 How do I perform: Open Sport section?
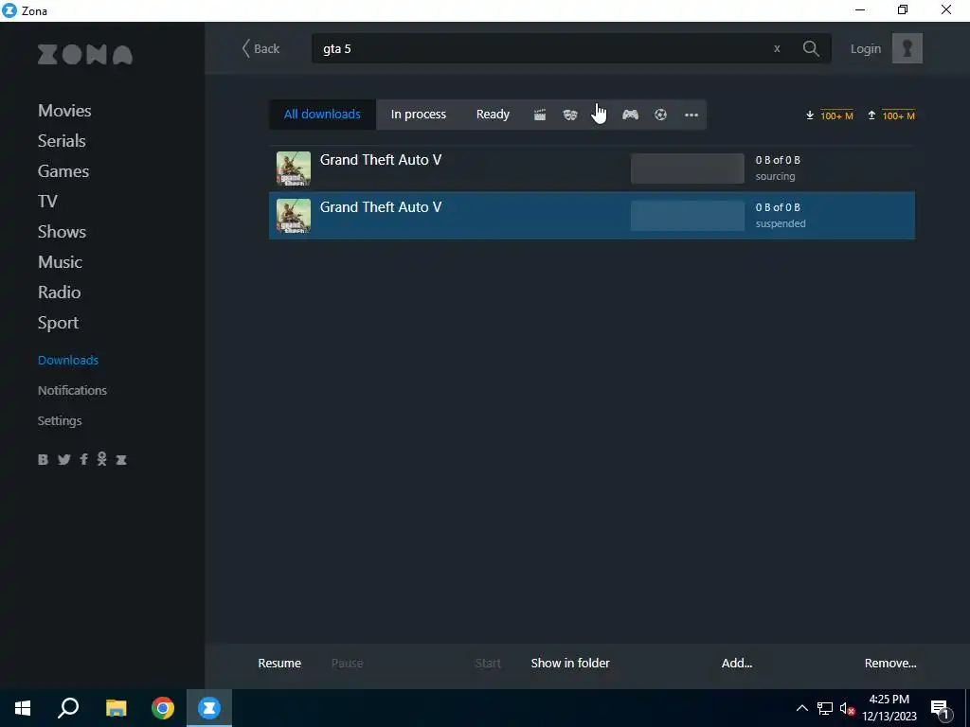pyautogui.click(x=58, y=323)
